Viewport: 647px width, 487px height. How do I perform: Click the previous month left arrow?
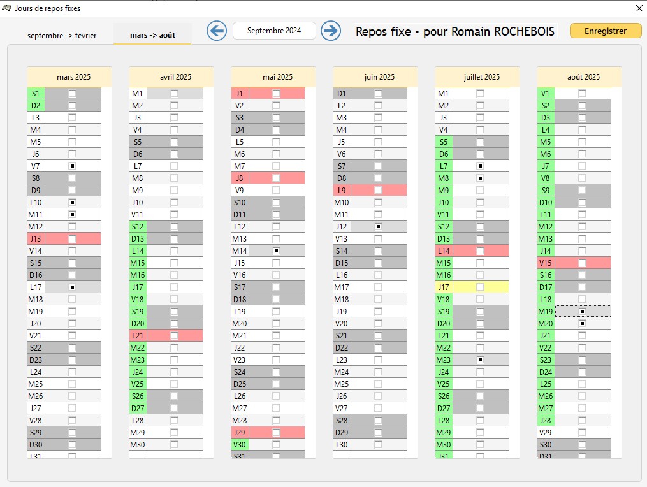point(217,31)
